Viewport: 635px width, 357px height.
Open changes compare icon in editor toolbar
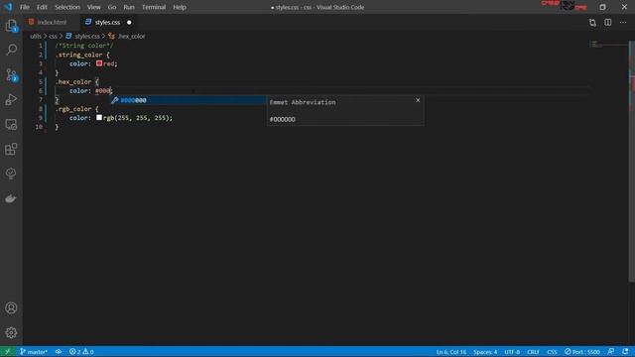pyautogui.click(x=592, y=23)
